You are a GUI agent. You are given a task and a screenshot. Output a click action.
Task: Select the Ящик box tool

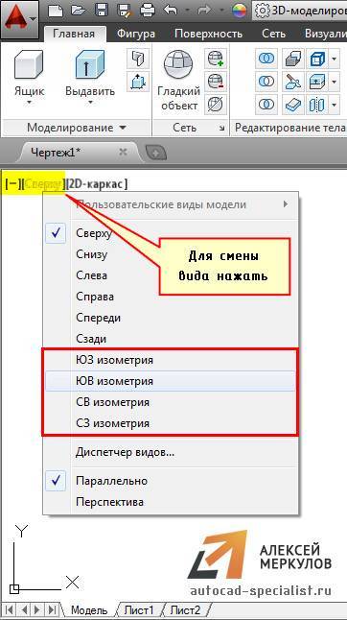[x=29, y=73]
